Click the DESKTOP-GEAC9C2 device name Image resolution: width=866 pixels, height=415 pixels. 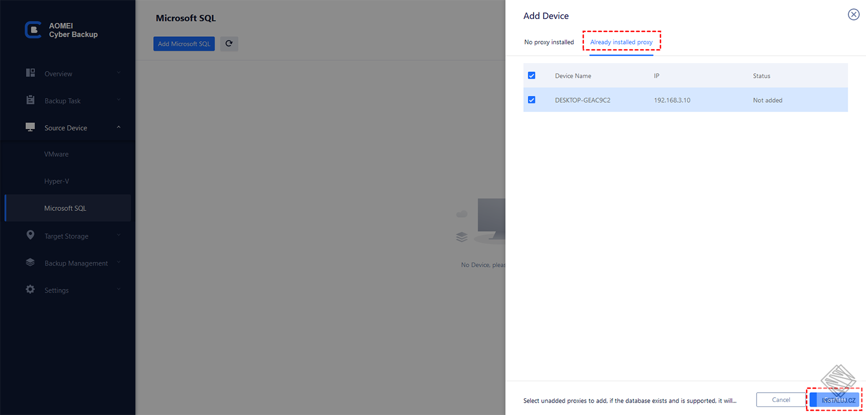pyautogui.click(x=582, y=100)
